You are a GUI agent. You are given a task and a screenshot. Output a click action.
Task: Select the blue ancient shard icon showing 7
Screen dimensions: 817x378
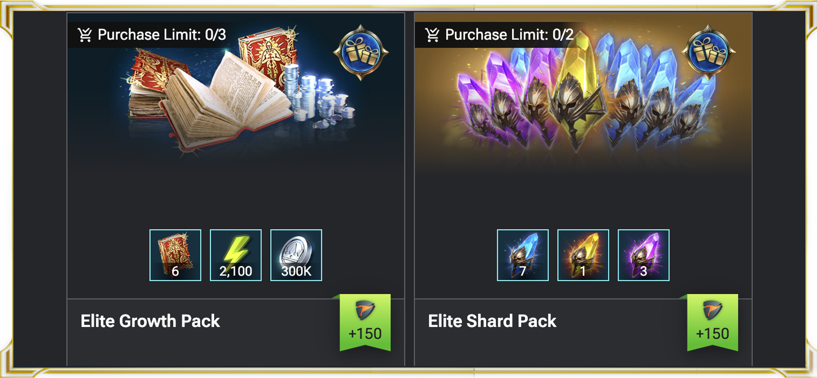523,255
